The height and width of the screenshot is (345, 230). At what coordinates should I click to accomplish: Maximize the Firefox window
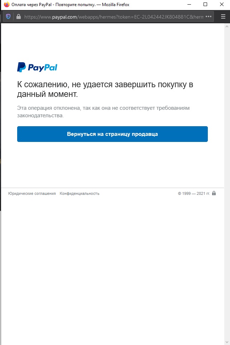(205, 4)
